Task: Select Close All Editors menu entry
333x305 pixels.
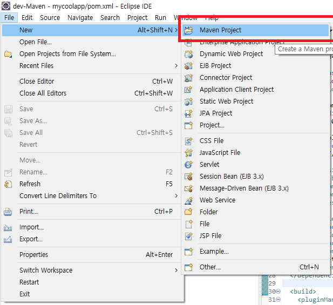Action: [91, 93]
